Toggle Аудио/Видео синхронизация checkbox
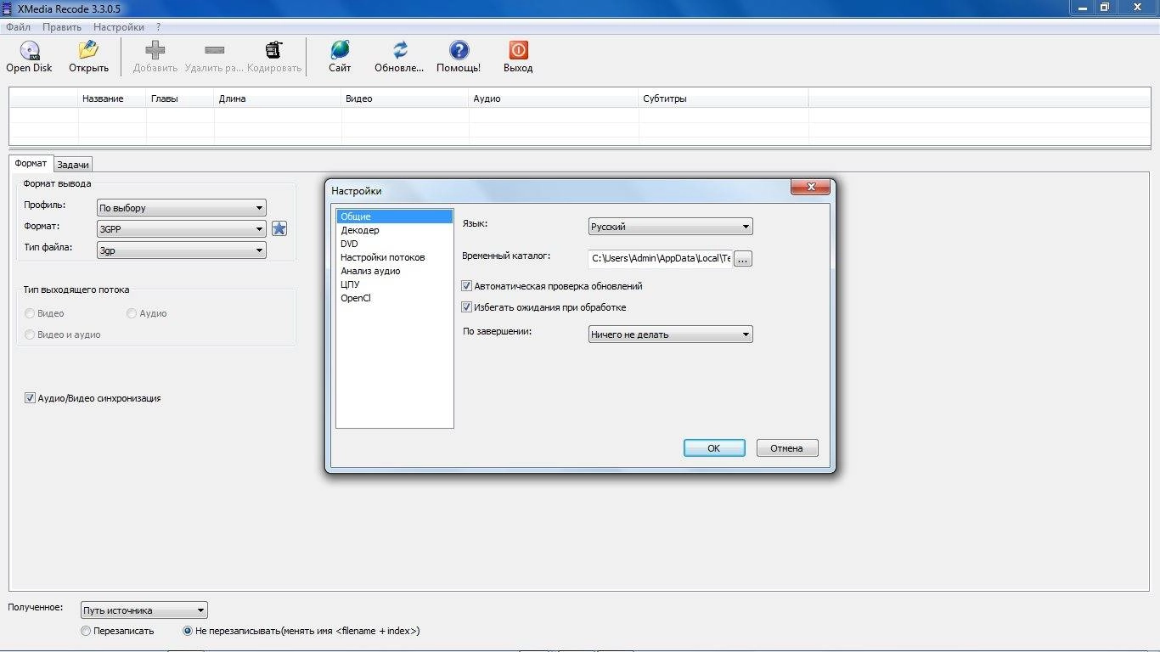The height and width of the screenshot is (652, 1160). pyautogui.click(x=30, y=397)
